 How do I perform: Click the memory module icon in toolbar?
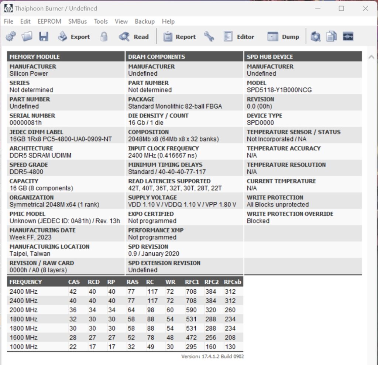(x=348, y=37)
